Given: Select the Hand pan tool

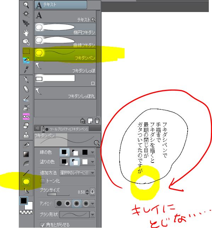Looking at the screenshot, I should pos(26,33).
